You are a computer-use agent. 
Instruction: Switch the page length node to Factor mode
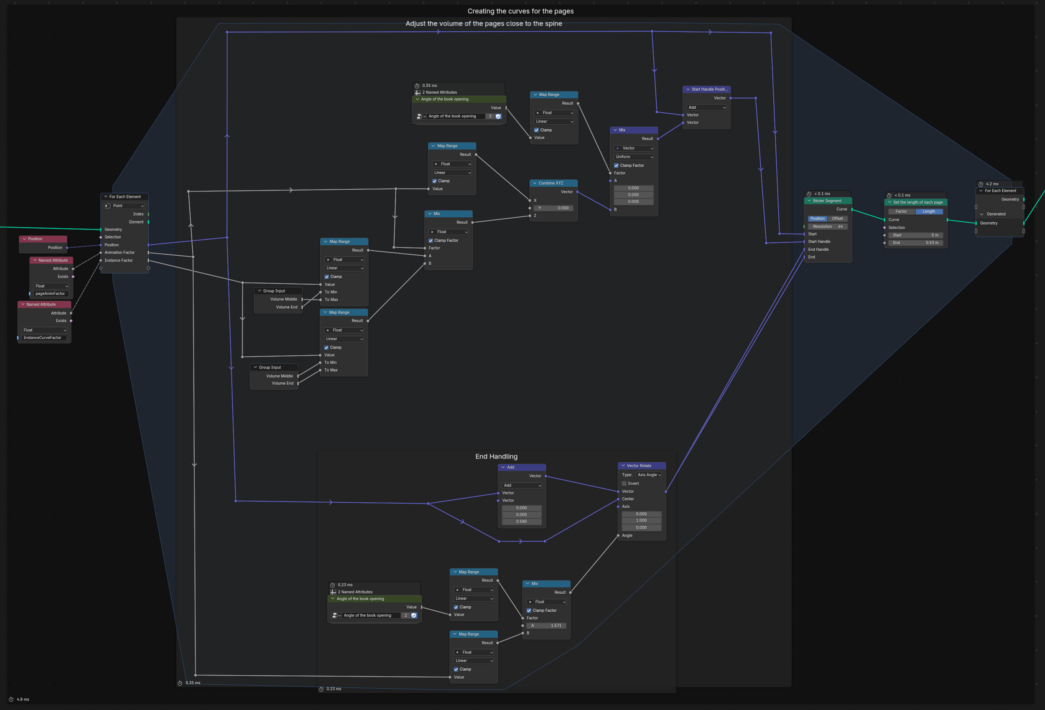tap(901, 211)
